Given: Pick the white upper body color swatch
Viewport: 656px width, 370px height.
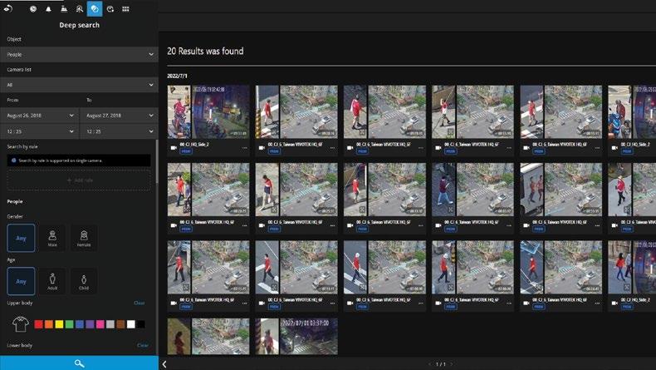Looking at the screenshot, I should click(131, 324).
